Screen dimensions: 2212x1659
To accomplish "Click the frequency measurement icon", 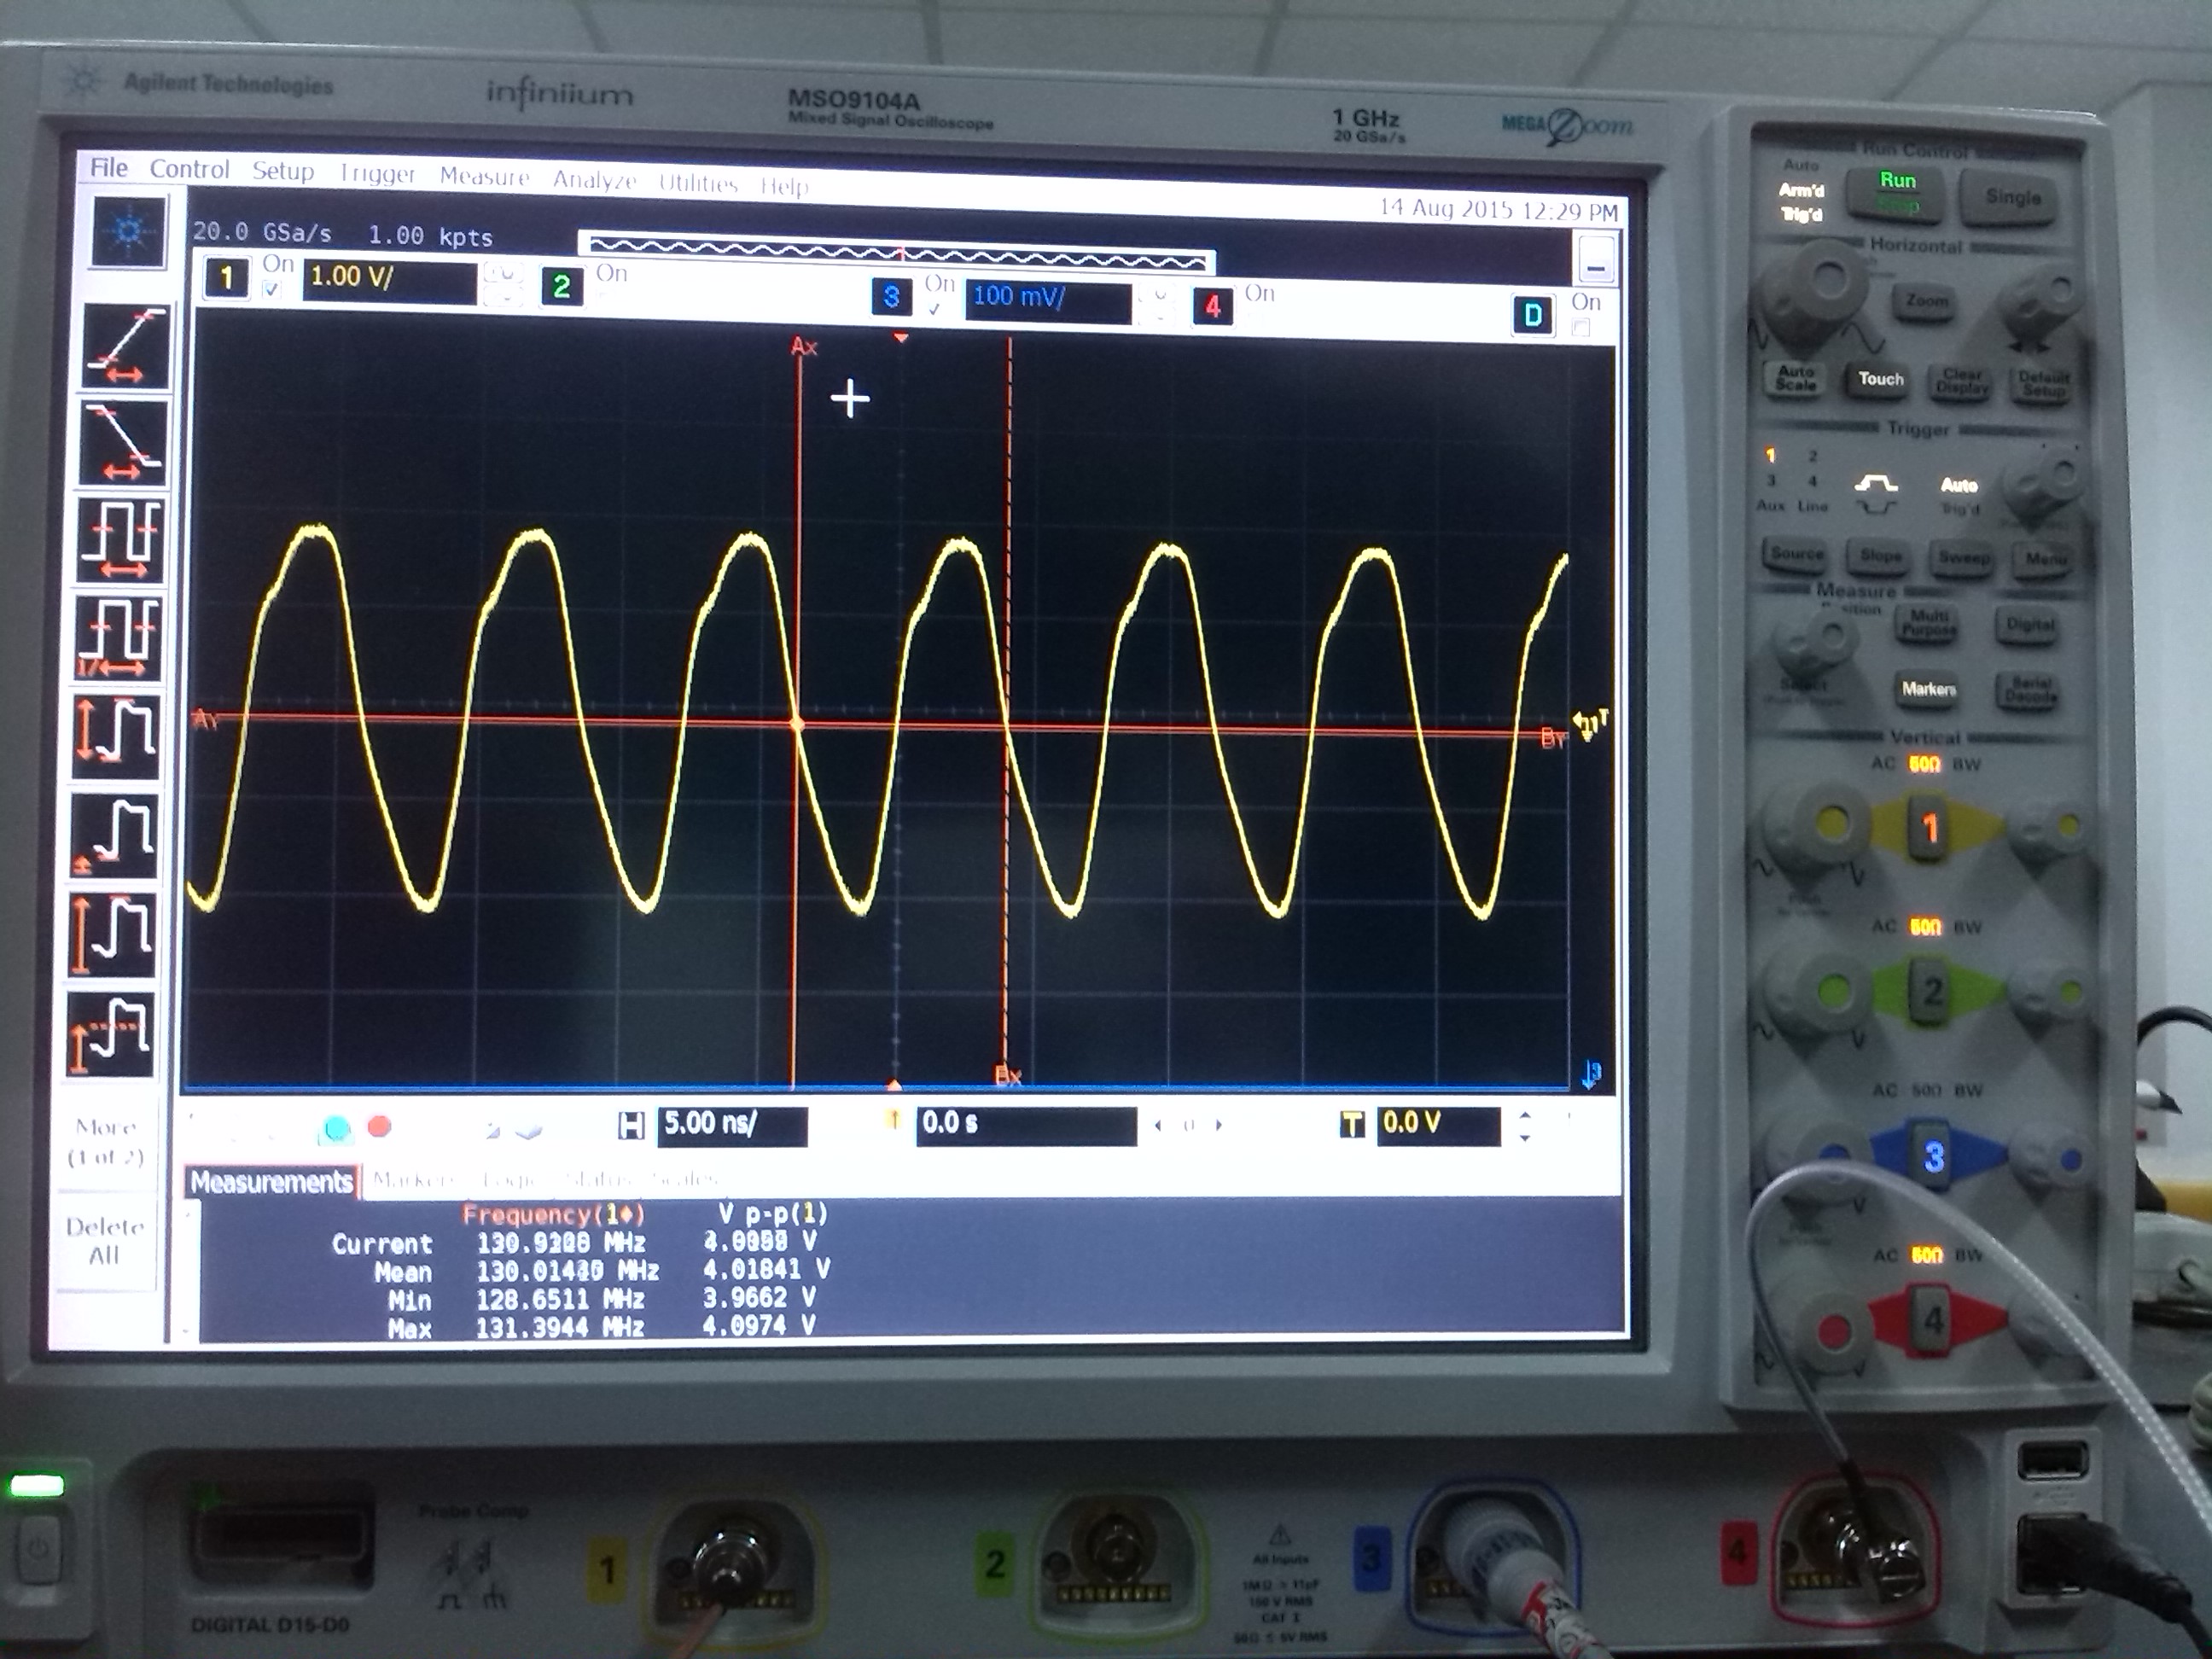I will click(118, 637).
